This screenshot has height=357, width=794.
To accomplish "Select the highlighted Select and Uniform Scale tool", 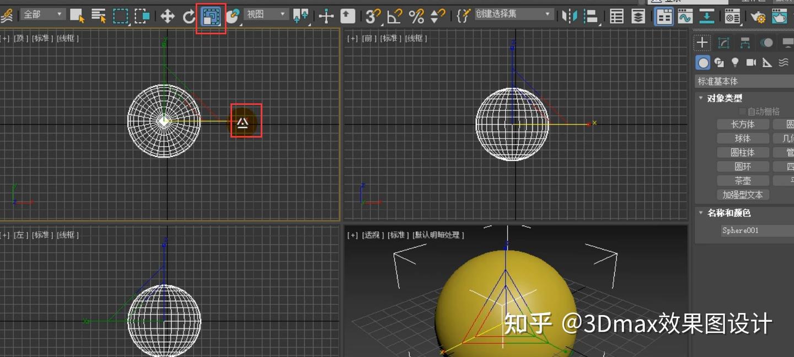I will 211,15.
